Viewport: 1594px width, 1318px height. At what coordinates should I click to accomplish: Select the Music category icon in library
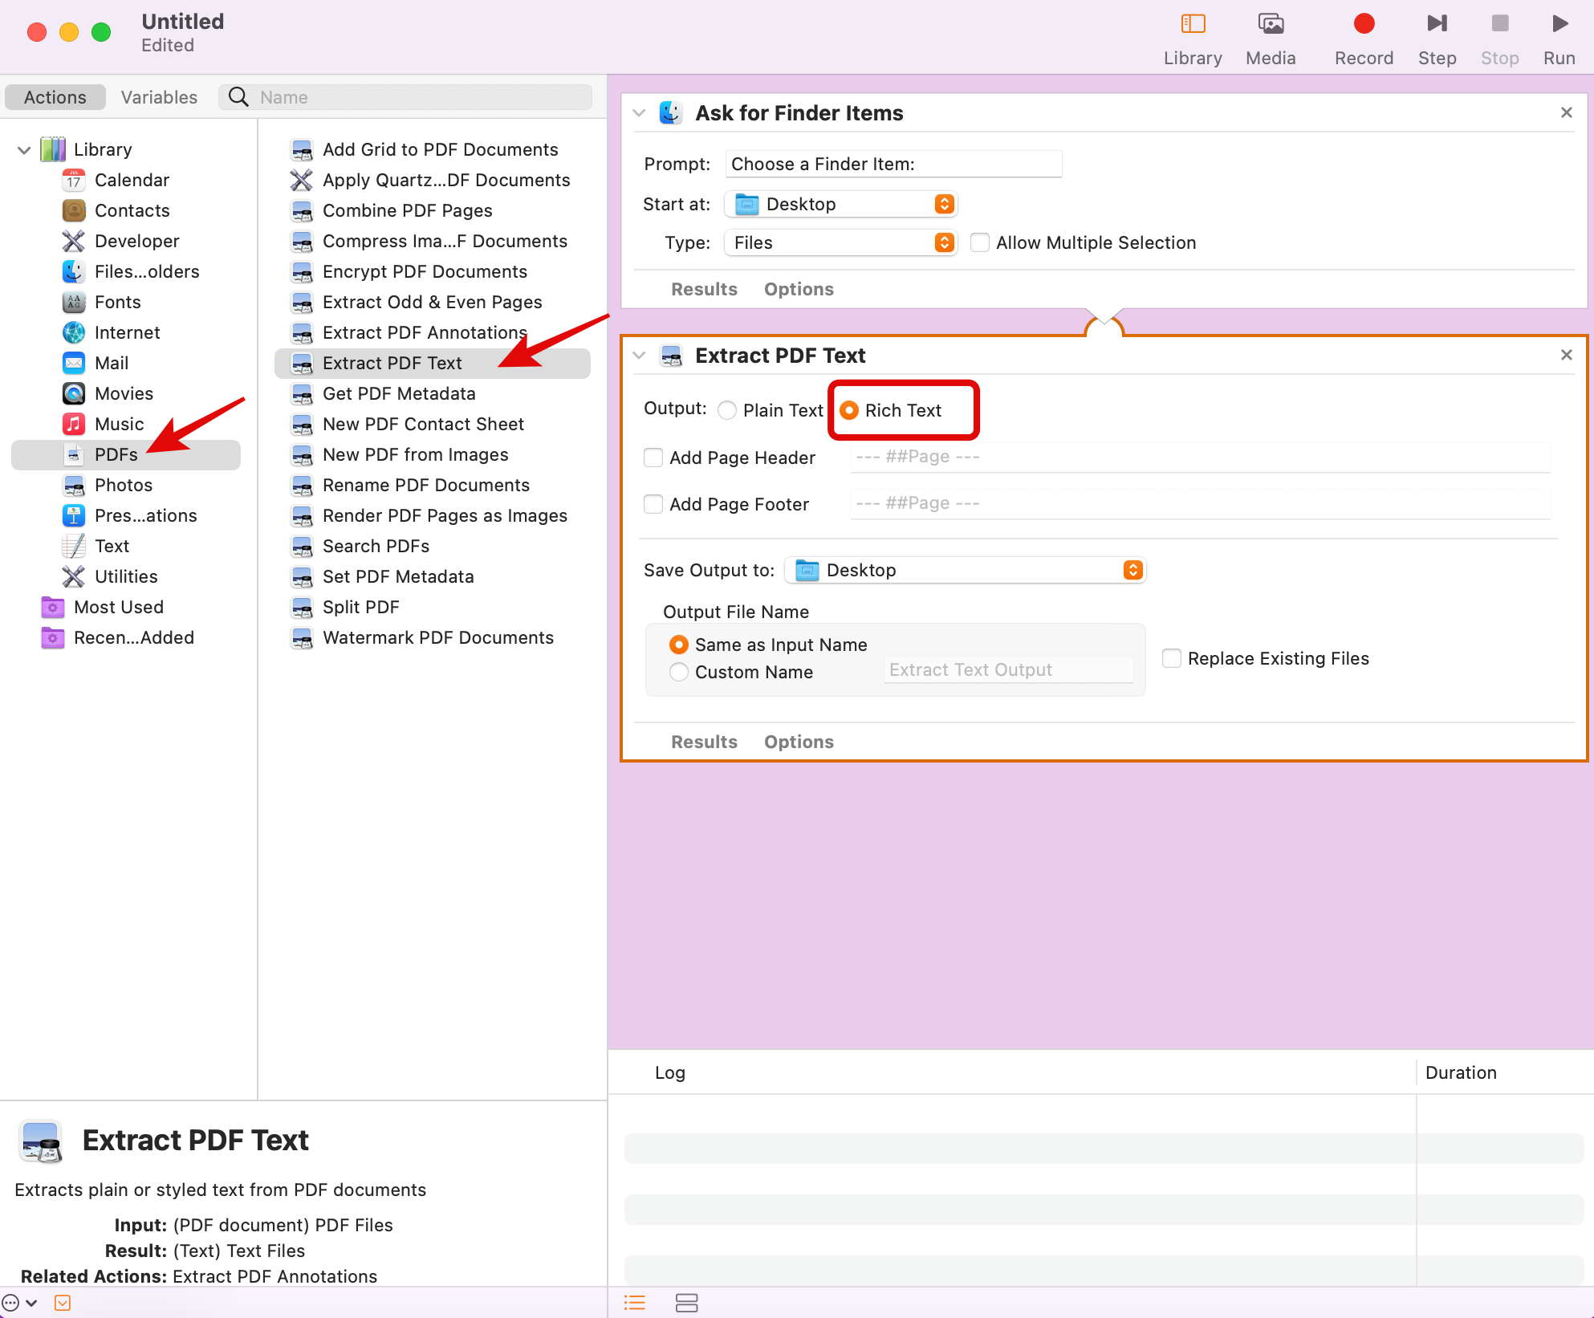pos(74,424)
